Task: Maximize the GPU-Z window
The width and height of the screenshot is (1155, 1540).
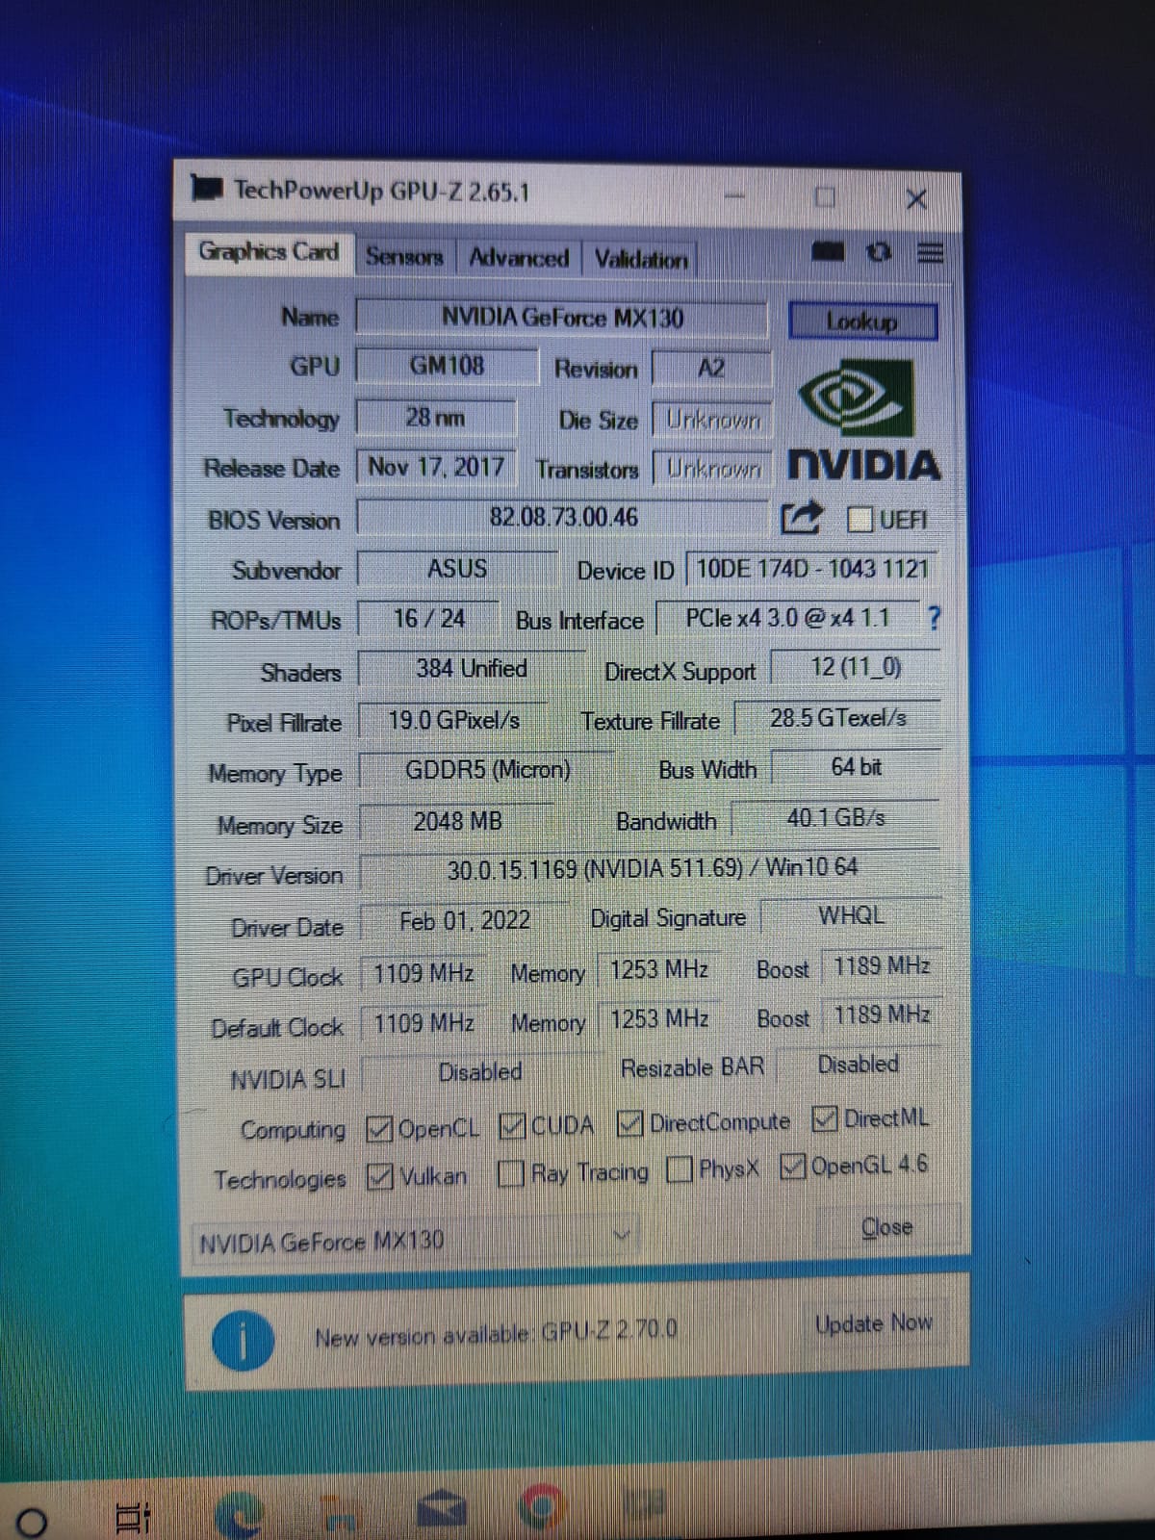Action: tap(825, 197)
